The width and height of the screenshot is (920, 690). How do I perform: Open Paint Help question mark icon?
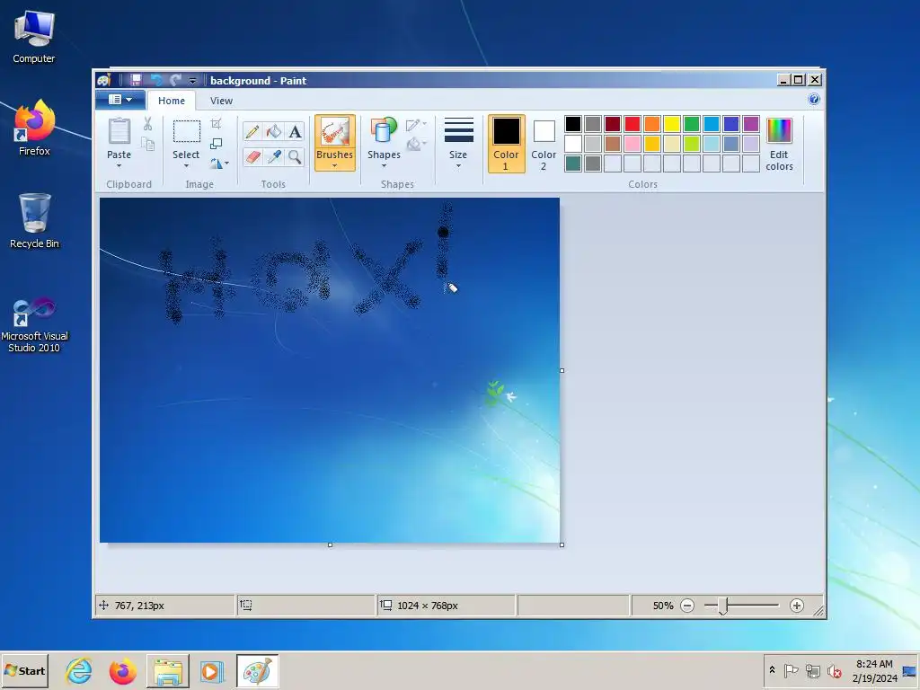click(x=814, y=99)
